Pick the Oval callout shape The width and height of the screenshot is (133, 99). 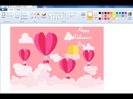coord(63,18)
